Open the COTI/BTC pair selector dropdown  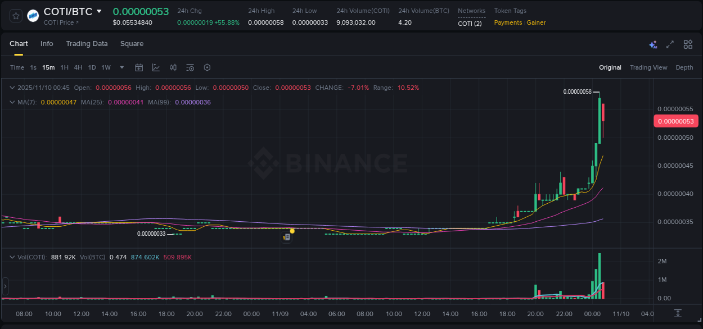[x=100, y=11]
